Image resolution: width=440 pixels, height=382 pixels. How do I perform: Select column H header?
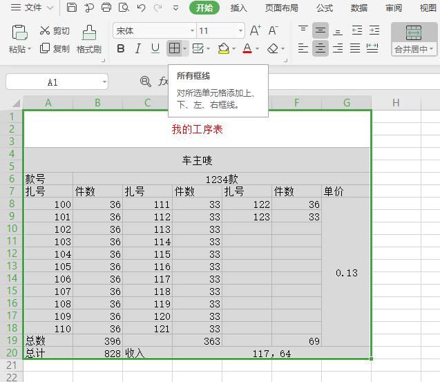[x=396, y=103]
